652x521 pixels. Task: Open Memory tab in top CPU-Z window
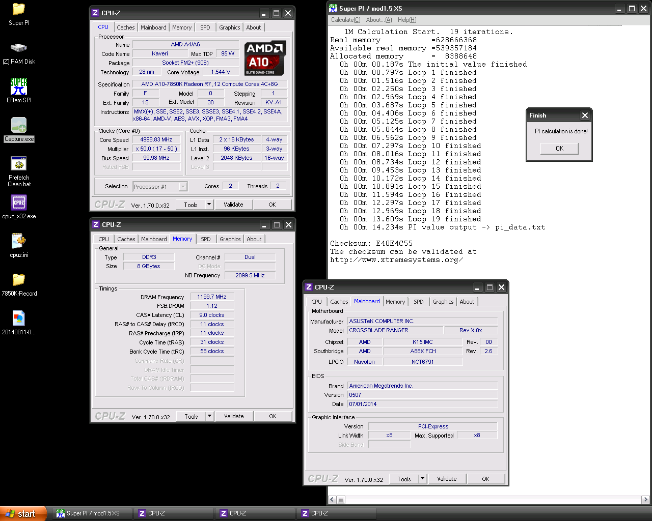coord(182,27)
